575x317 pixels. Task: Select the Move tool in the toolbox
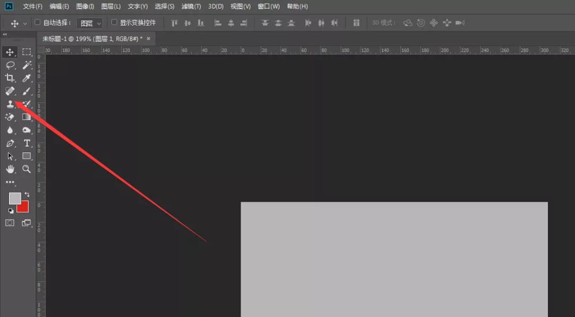click(10, 52)
